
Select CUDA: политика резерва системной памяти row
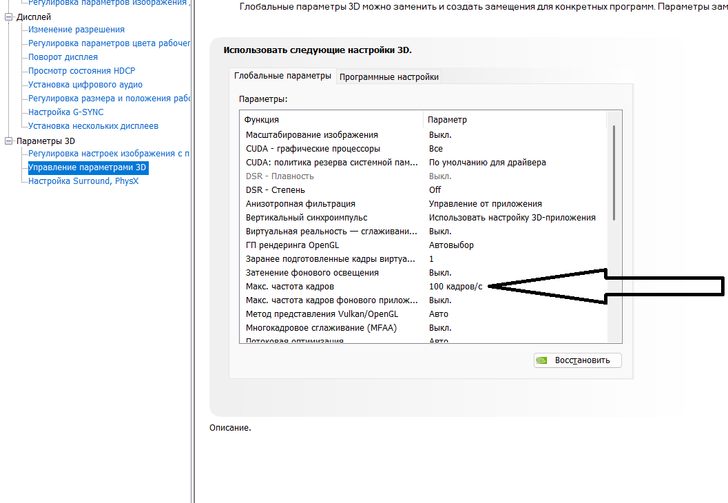422,163
